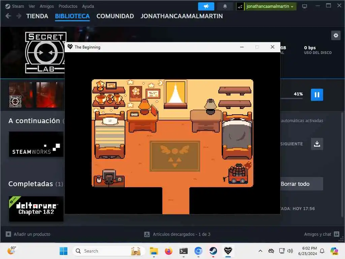The width and height of the screenshot is (345, 259).
Task: Open the notifications bell in Steam
Action: tap(225, 6)
